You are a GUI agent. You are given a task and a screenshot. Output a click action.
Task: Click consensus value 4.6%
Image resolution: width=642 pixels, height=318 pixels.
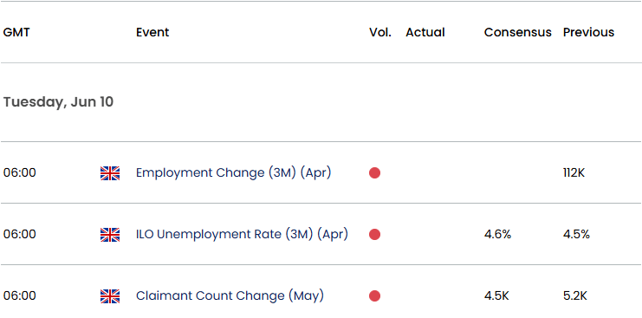coord(497,235)
